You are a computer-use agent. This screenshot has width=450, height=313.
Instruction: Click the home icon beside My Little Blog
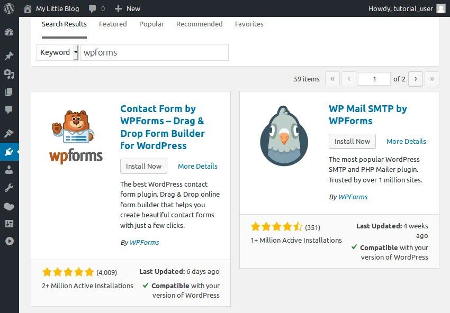click(28, 8)
